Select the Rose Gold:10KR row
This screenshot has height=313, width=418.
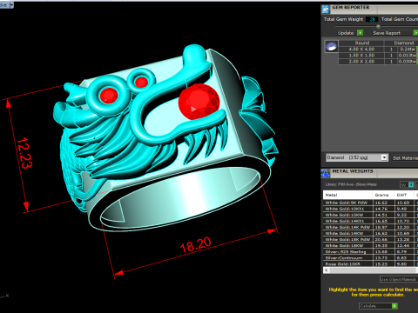pos(370,263)
